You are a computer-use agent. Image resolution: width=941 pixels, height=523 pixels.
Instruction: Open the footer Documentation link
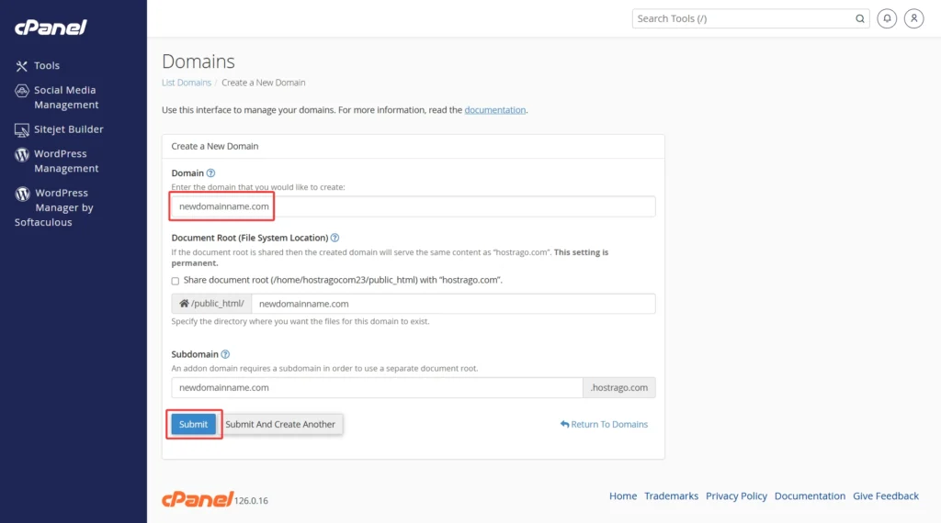pyautogui.click(x=810, y=496)
